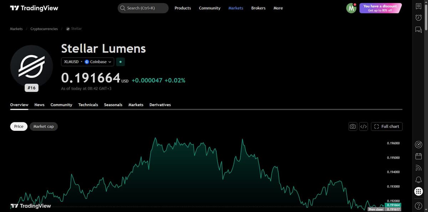
Task: Open the notifications bell icon
Action: (x=419, y=180)
